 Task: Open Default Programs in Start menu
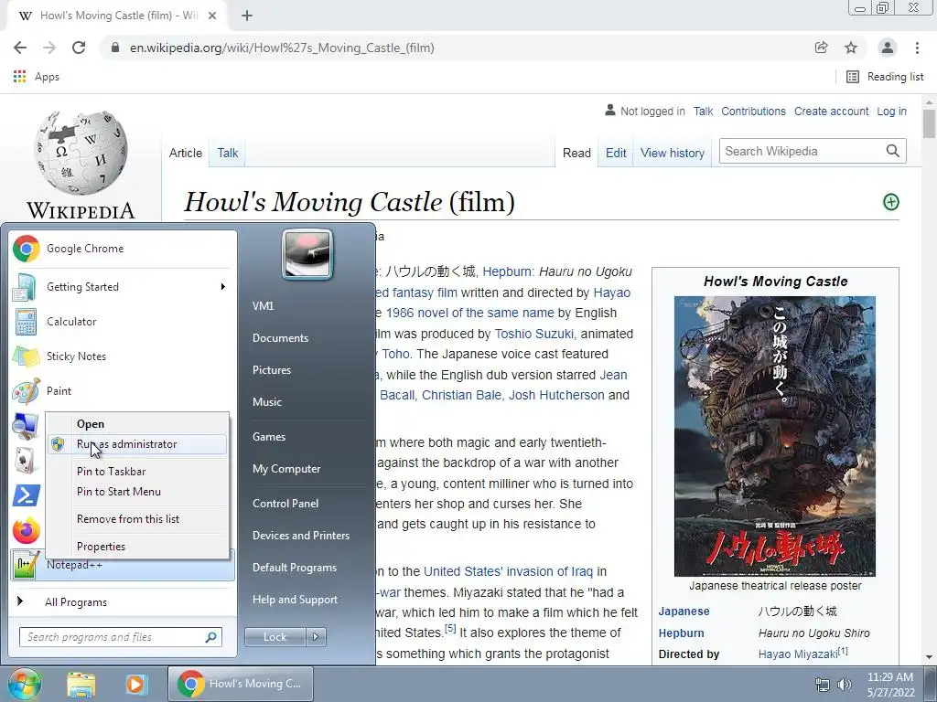click(x=295, y=568)
